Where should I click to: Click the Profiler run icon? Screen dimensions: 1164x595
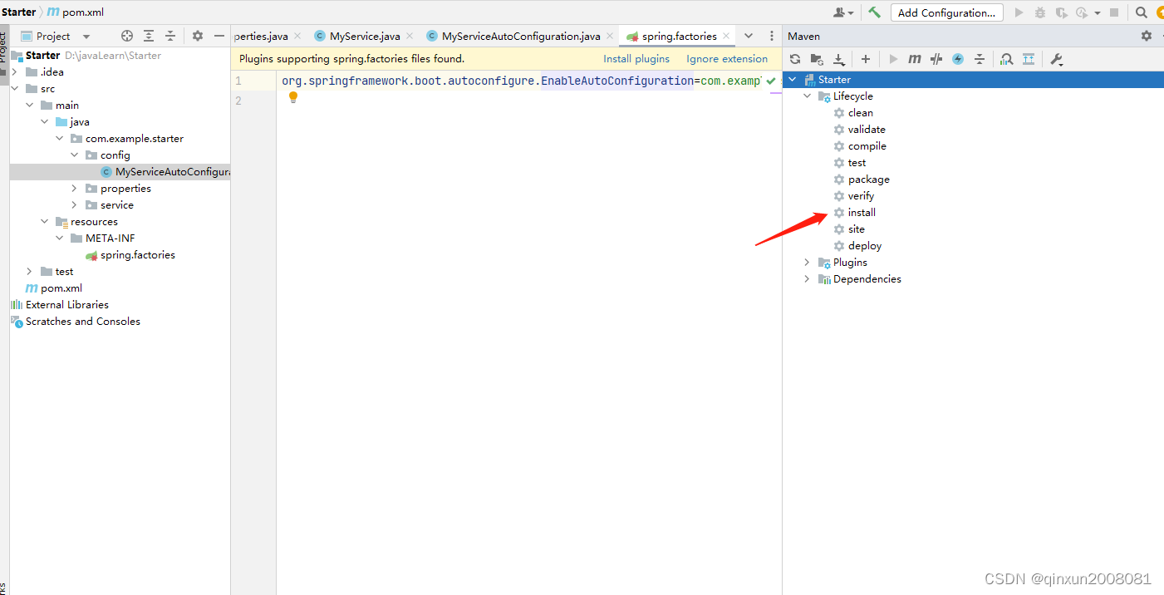click(x=1082, y=12)
